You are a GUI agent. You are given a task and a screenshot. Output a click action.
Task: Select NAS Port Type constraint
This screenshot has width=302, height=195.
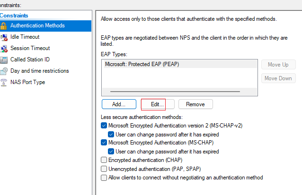tap(27, 82)
